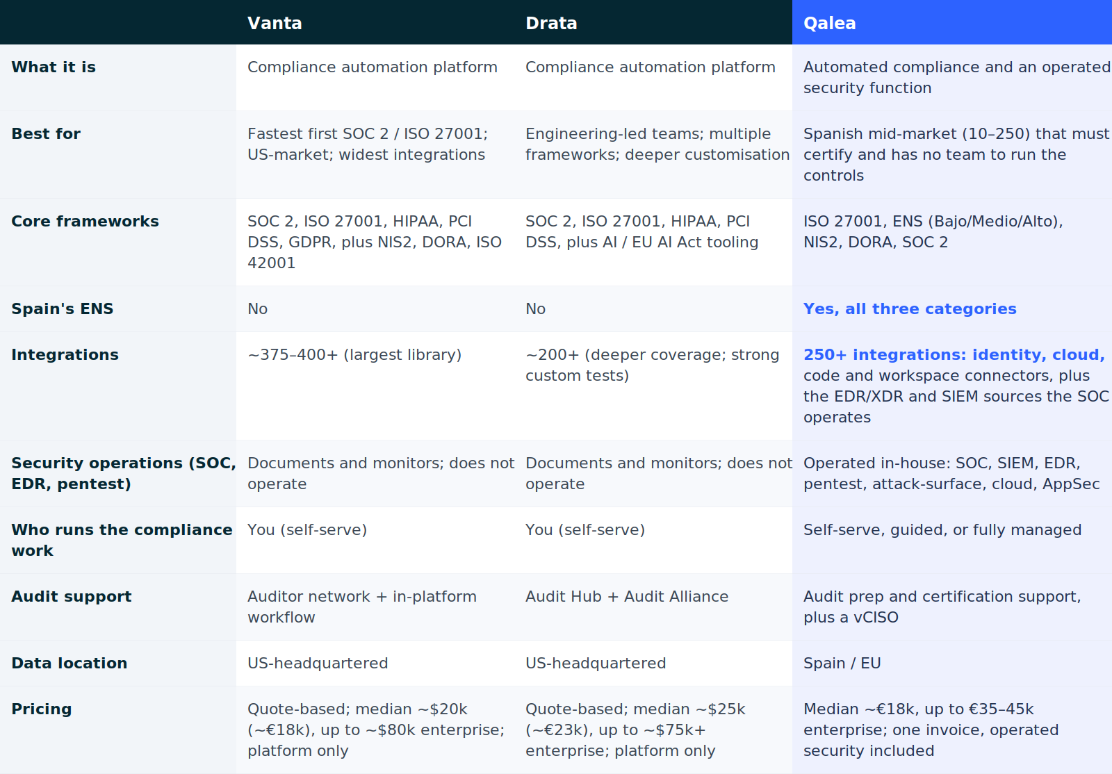Click Vanta's 'Quote-based; median ~$20k' pricing cell
This screenshot has width=1112, height=774.
(376, 730)
